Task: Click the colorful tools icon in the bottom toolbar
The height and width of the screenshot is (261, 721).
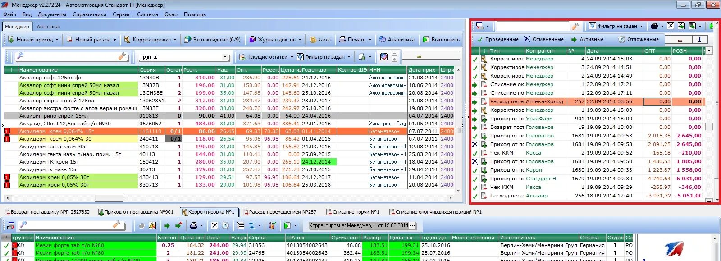Action: [272, 225]
